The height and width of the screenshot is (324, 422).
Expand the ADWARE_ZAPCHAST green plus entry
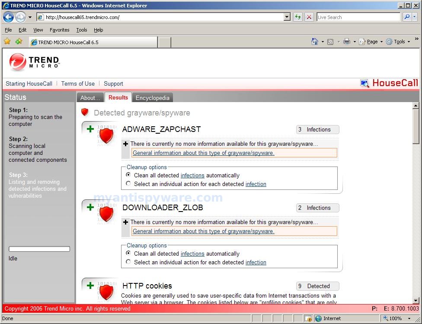click(x=90, y=129)
